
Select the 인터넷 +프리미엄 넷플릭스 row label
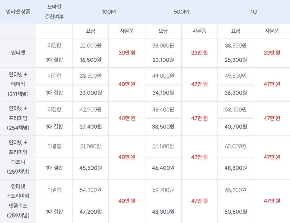18,201
